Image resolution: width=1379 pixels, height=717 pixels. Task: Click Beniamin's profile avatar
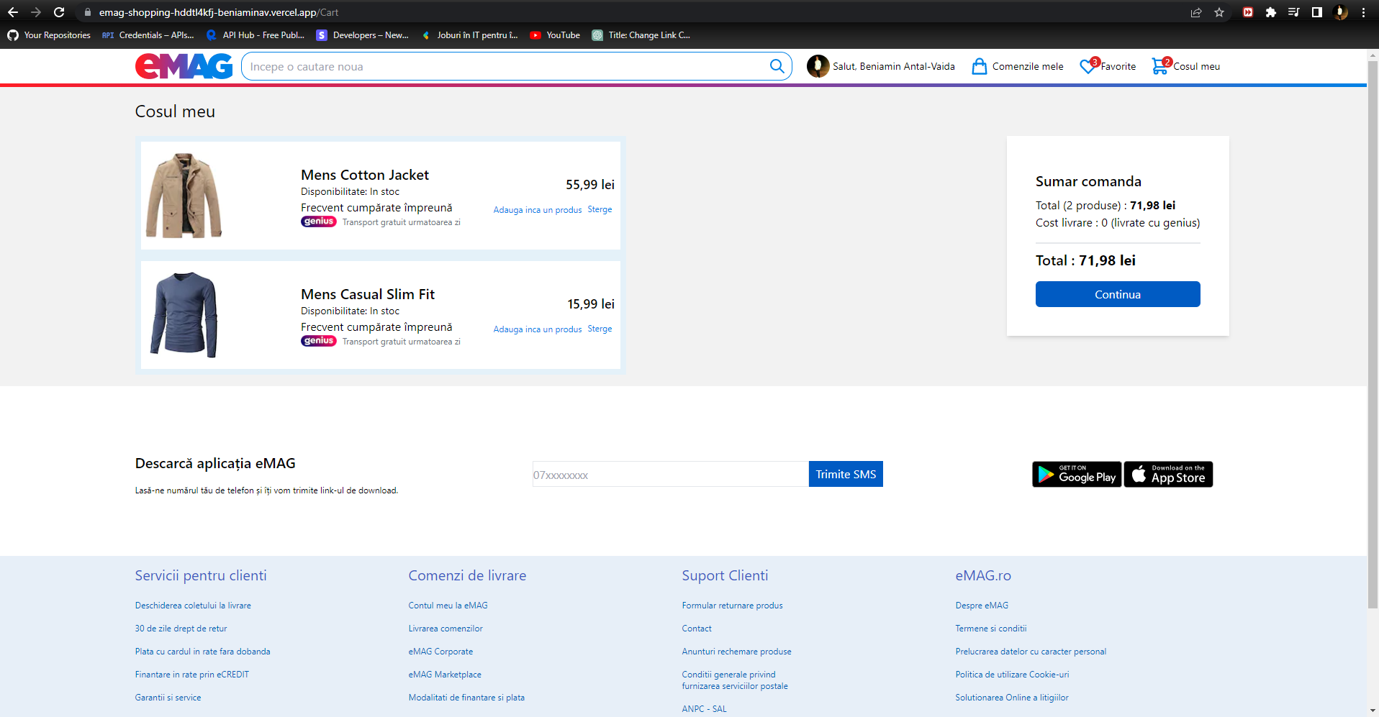pos(818,65)
